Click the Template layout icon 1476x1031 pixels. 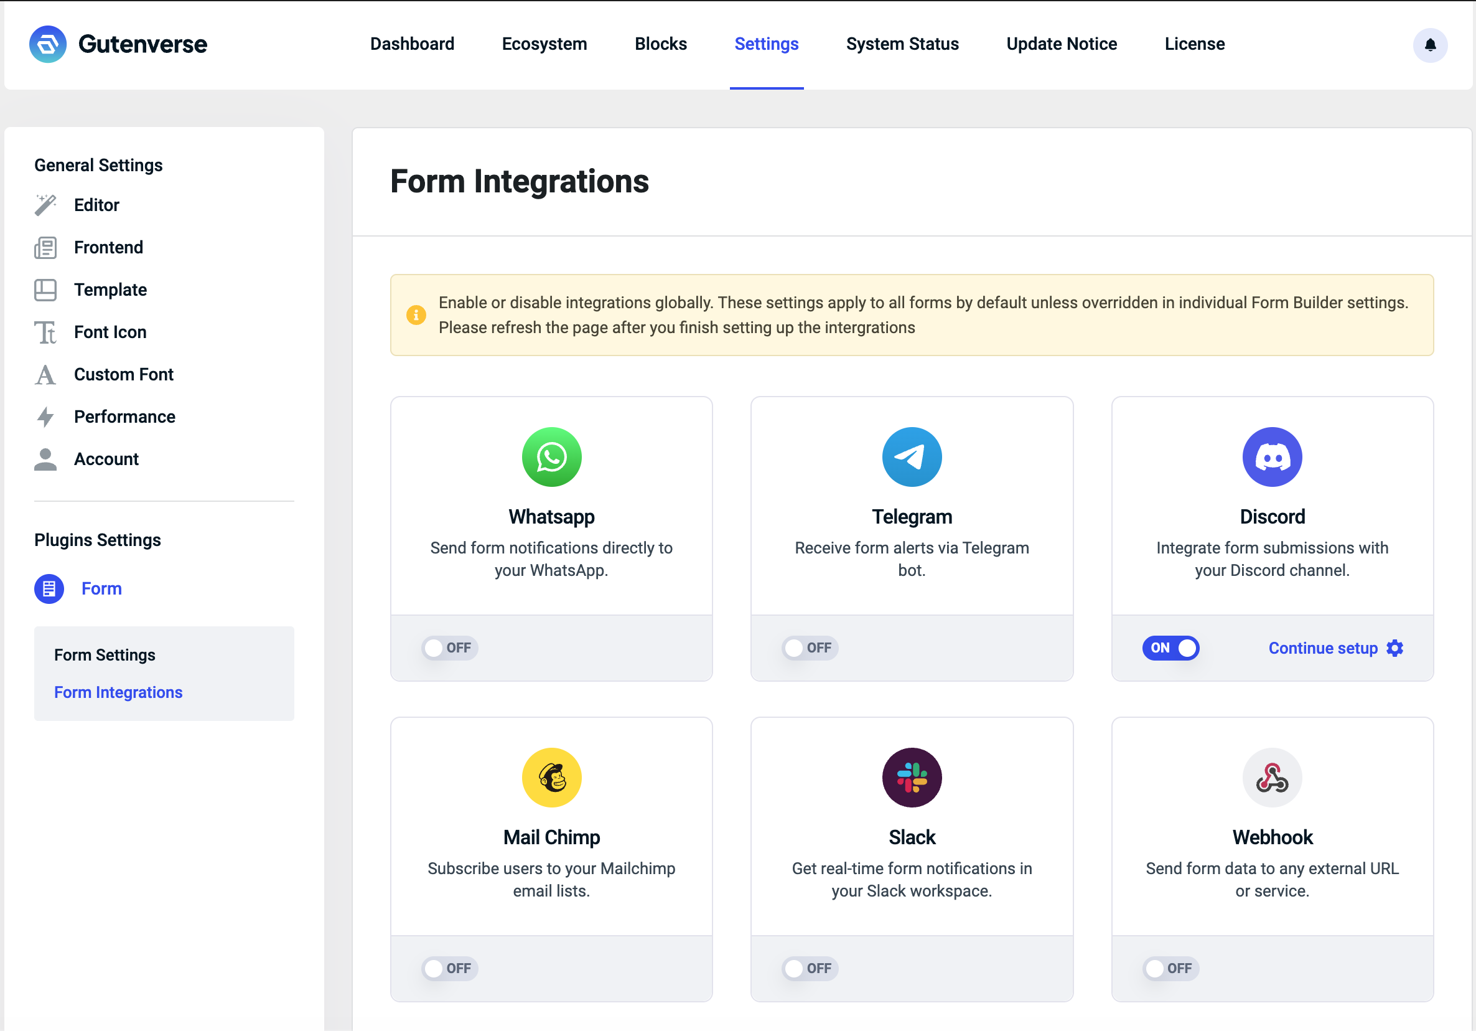coord(45,290)
